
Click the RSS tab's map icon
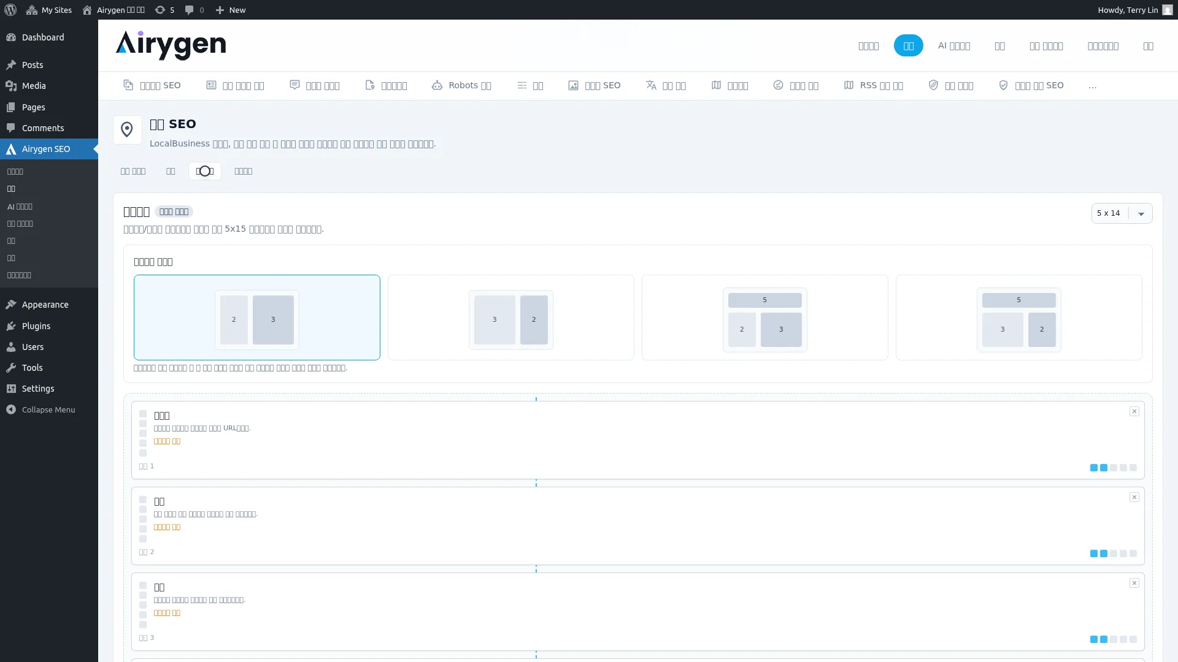click(849, 85)
